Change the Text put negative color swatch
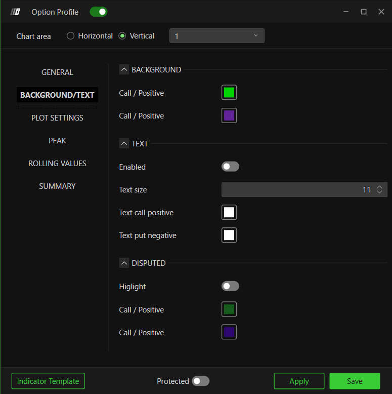392x394 pixels. click(x=229, y=235)
